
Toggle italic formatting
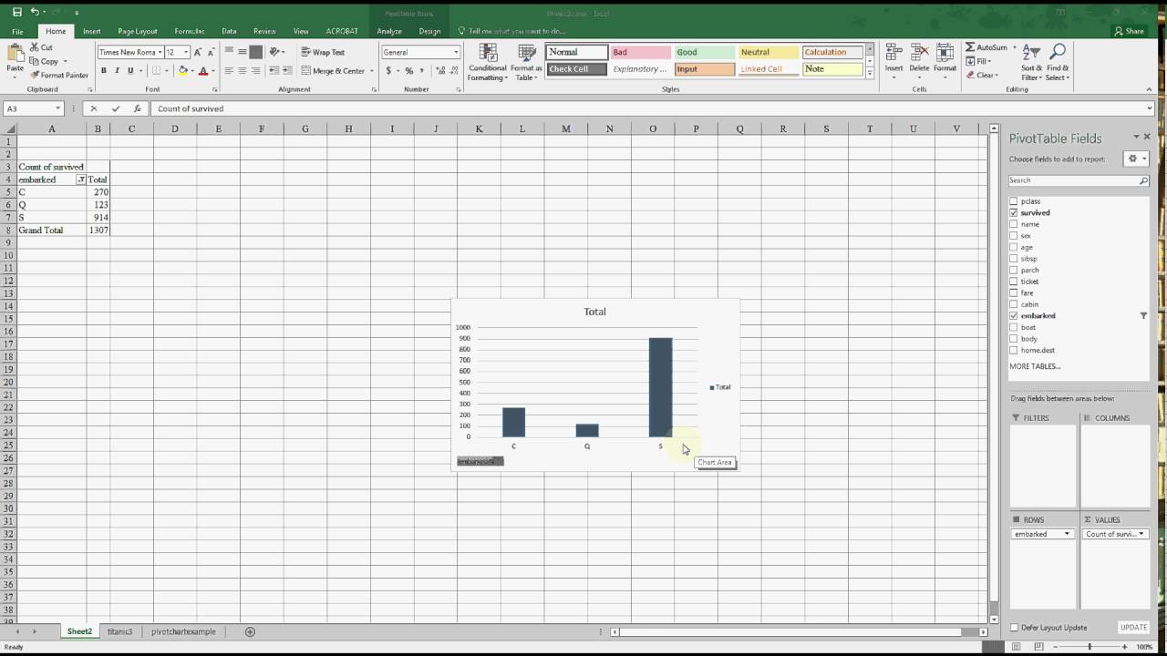(117, 70)
